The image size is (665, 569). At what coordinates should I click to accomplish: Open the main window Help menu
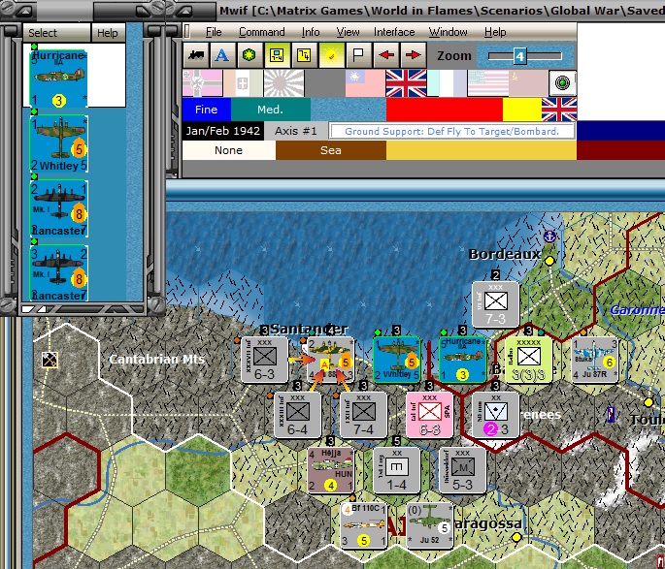point(495,32)
